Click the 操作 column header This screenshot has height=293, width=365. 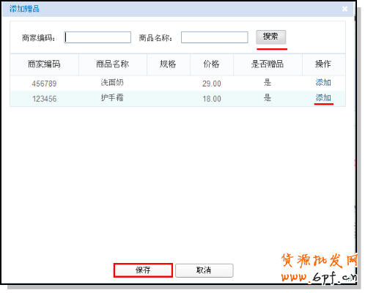(x=323, y=64)
